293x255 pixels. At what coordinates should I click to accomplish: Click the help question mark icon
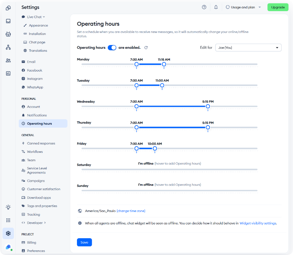pos(204,7)
